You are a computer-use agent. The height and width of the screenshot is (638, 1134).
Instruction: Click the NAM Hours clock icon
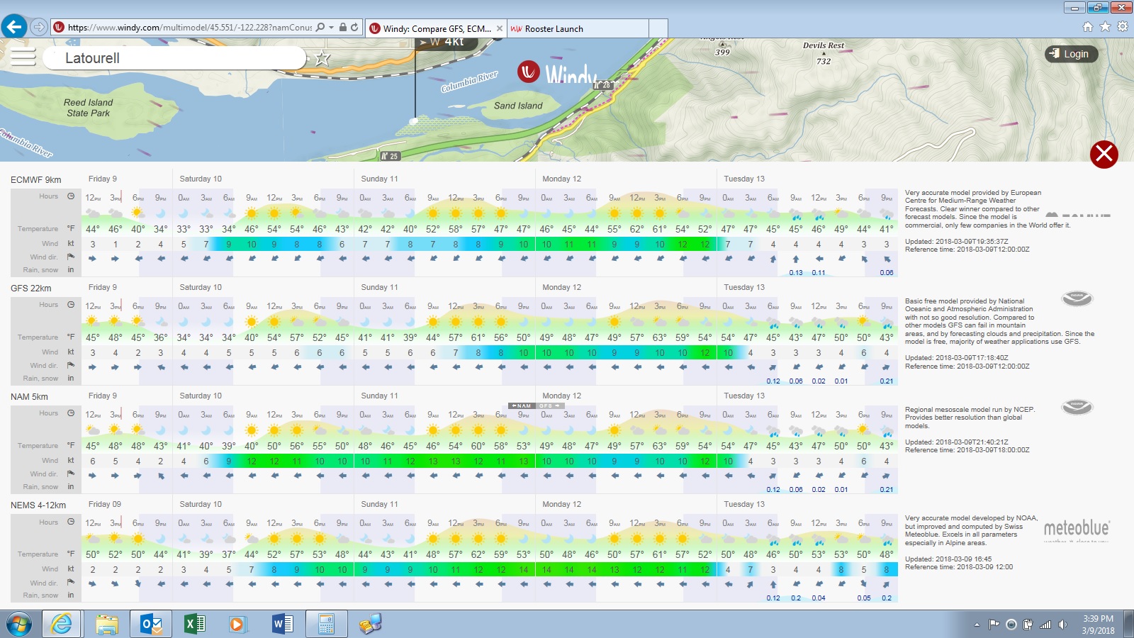point(71,413)
